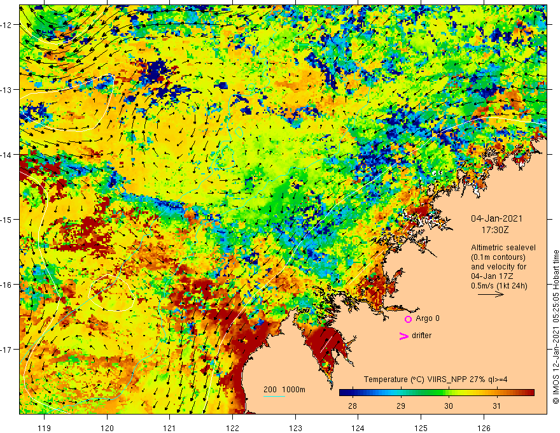Click the magenta Argo 0 circle marker
Image resolution: width=560 pixels, height=433 pixels.
coord(408,319)
